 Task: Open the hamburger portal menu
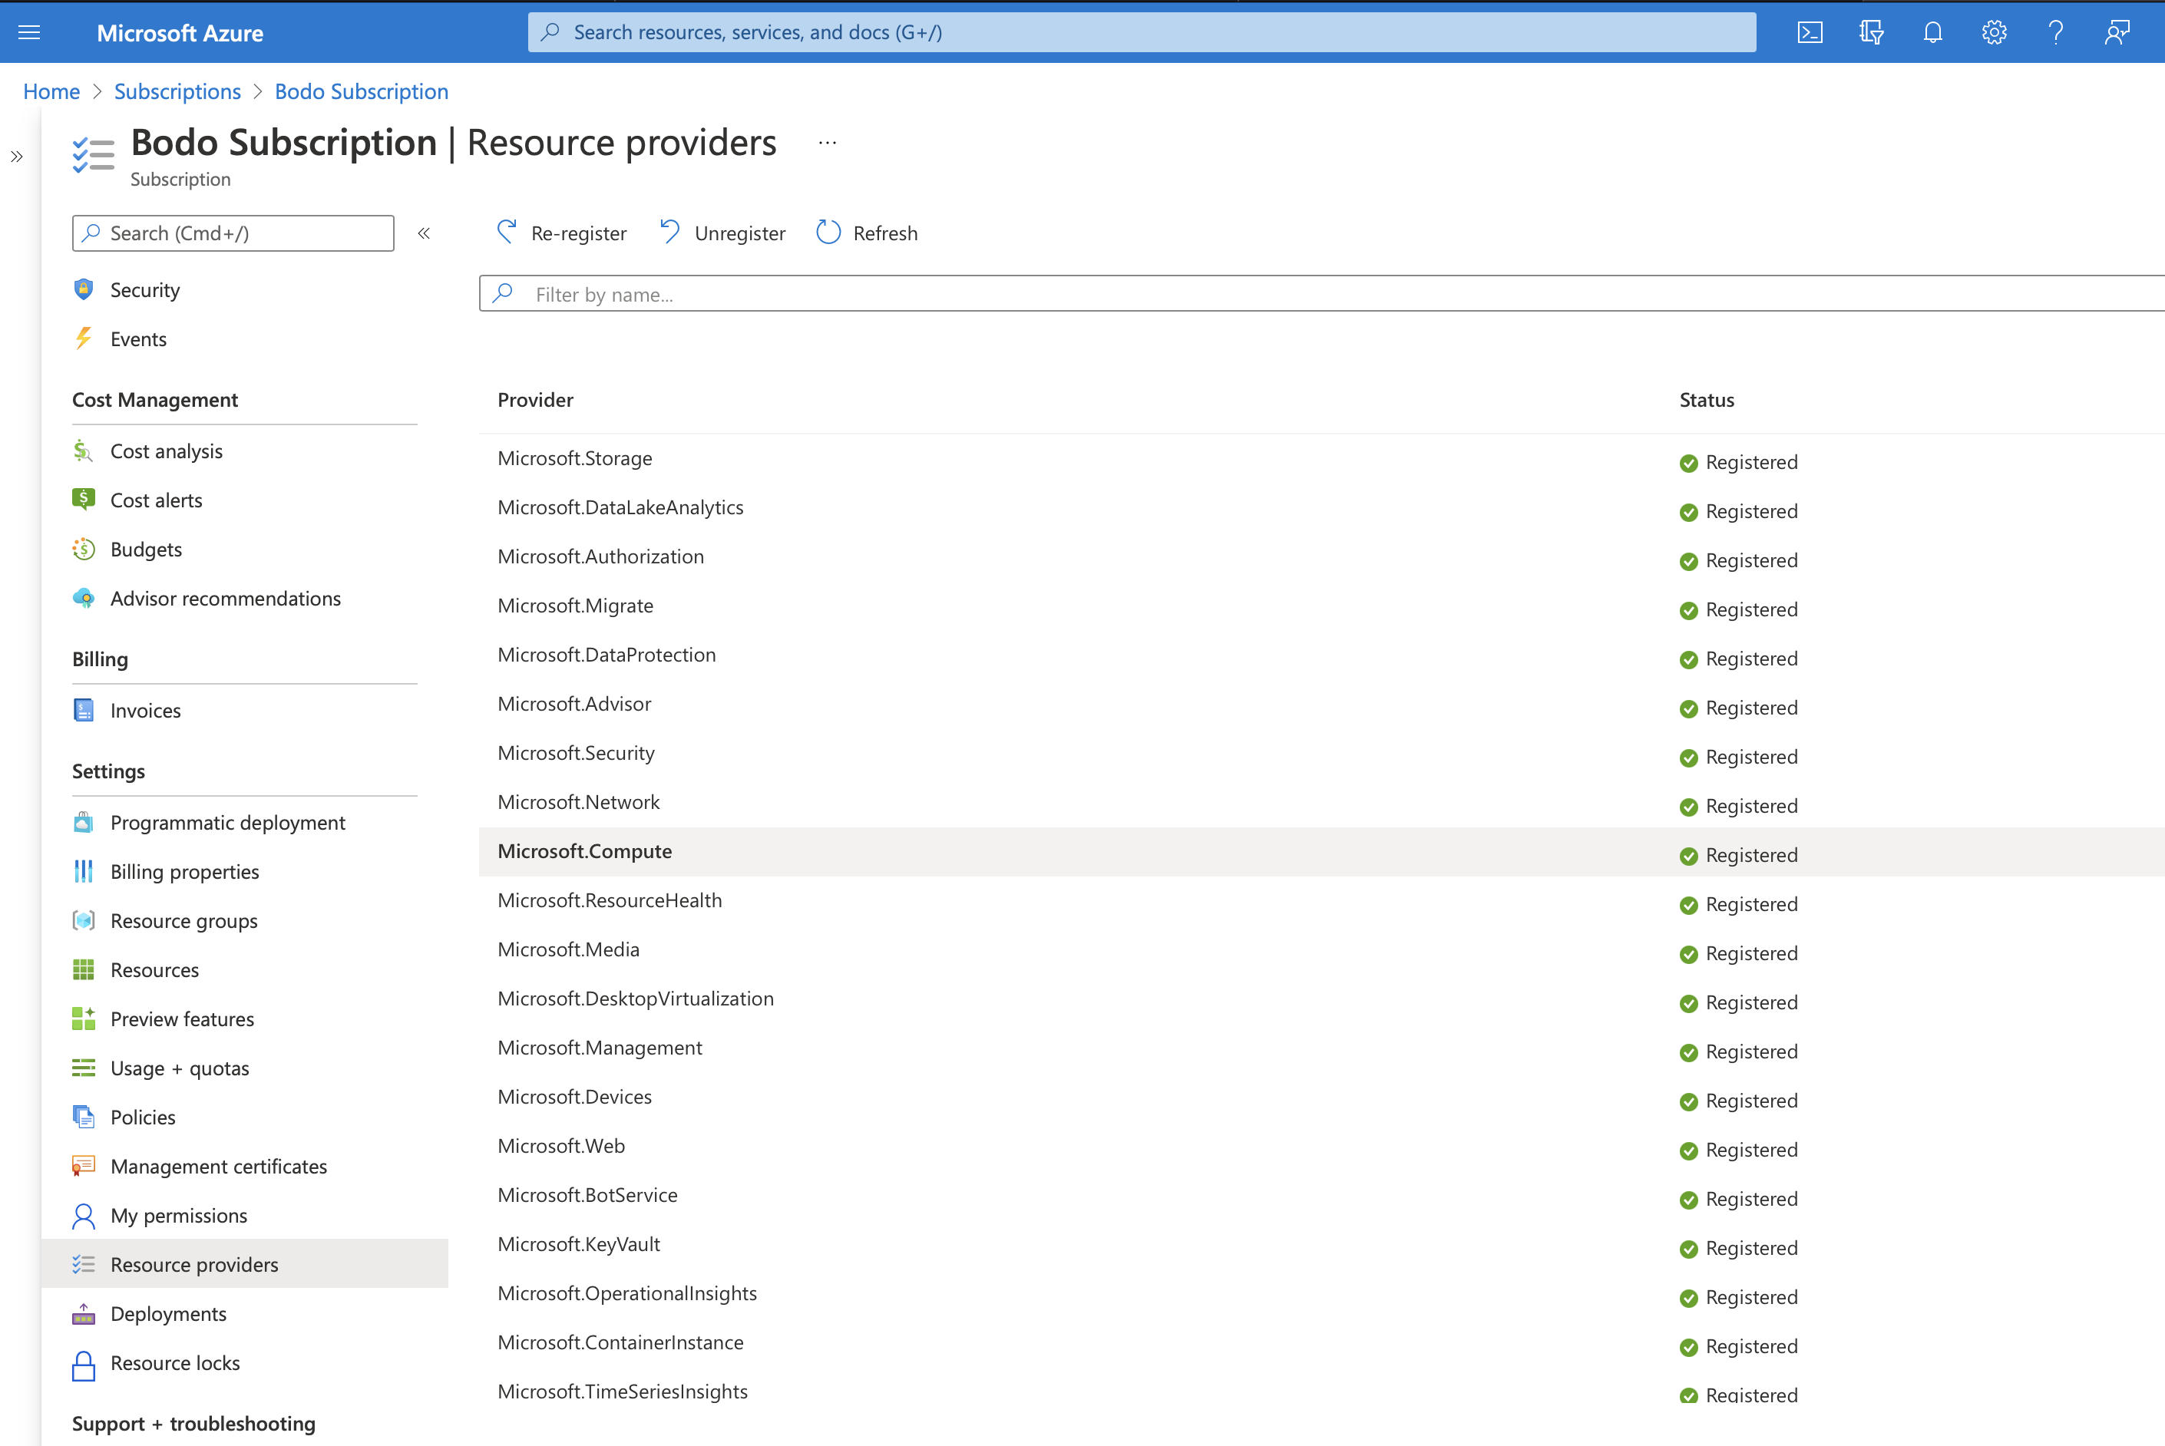29,32
